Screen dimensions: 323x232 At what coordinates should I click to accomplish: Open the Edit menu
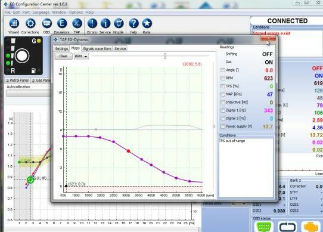[x=16, y=12]
